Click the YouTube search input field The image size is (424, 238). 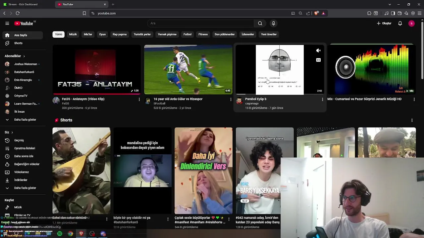pos(200,23)
